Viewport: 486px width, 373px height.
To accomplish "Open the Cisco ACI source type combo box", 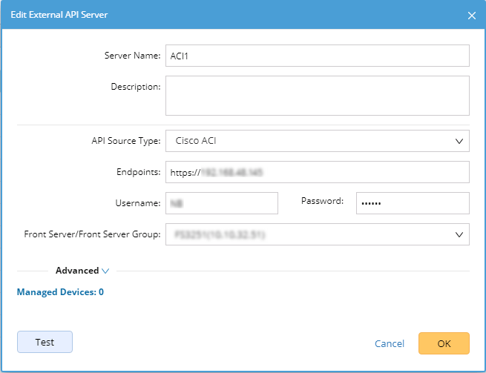I will (317, 140).
